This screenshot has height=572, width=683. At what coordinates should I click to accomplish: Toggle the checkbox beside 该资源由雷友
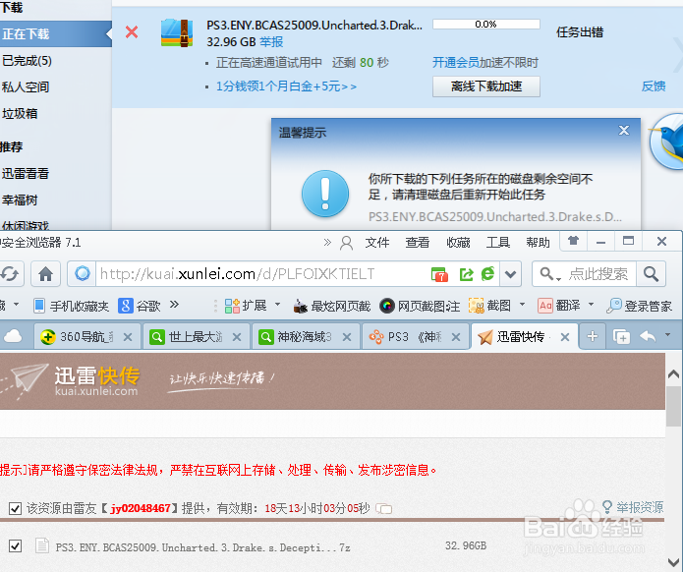(16, 508)
